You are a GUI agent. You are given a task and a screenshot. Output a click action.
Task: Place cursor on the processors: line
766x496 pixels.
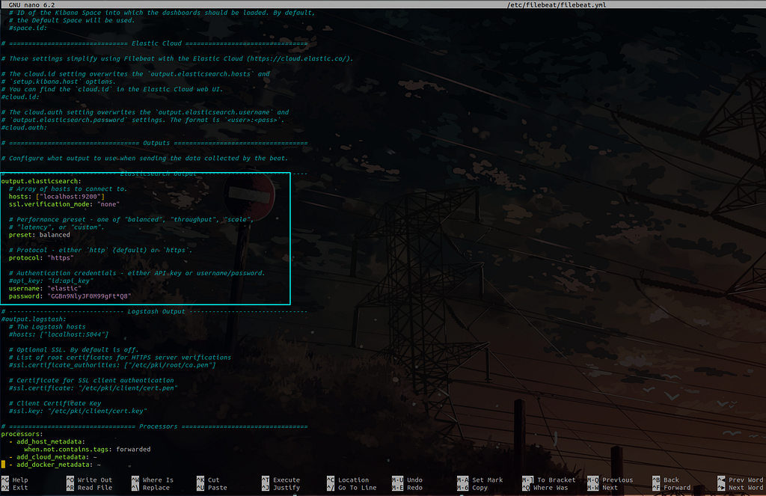pyautogui.click(x=22, y=434)
